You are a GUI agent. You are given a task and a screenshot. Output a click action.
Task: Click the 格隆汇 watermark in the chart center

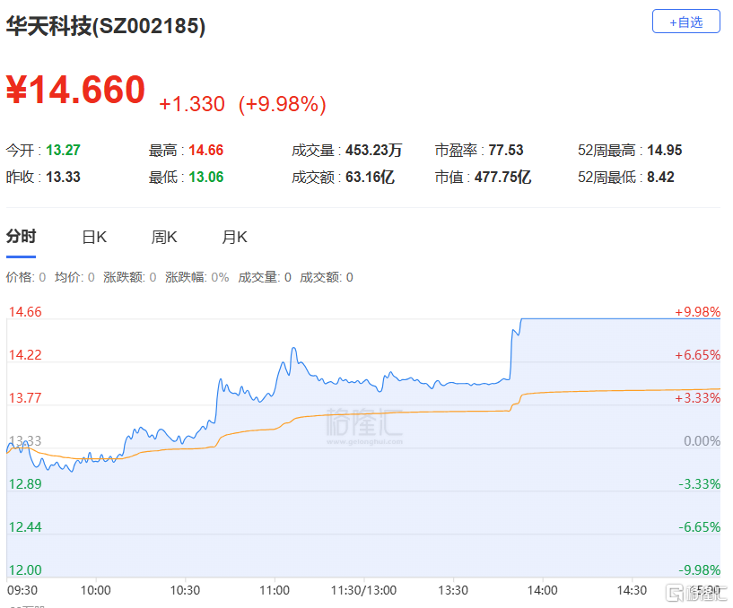point(363,424)
